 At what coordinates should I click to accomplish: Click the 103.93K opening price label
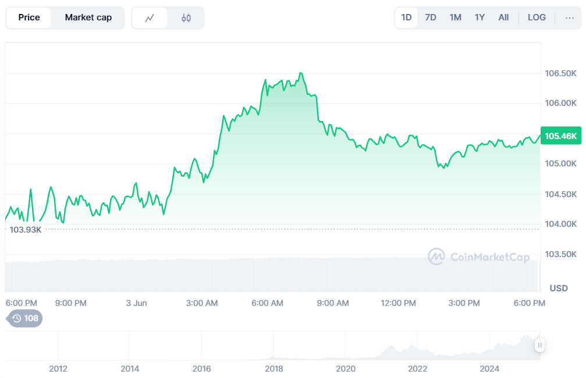[26, 230]
